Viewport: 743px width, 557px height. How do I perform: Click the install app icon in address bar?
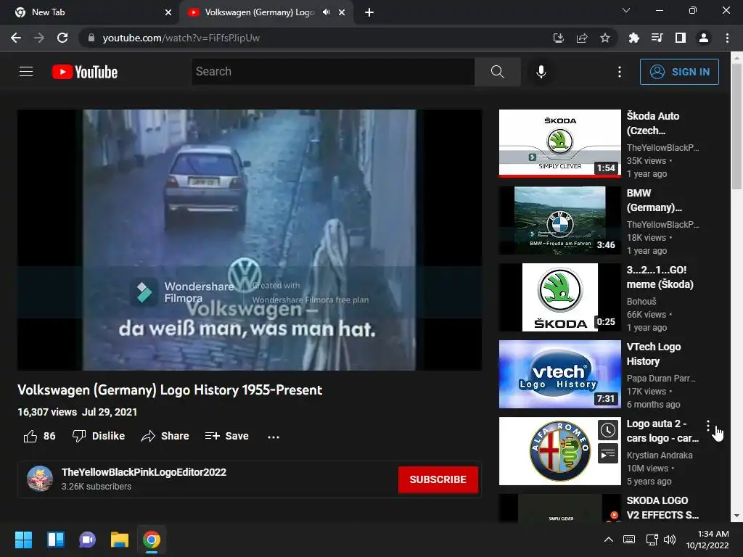click(x=558, y=38)
